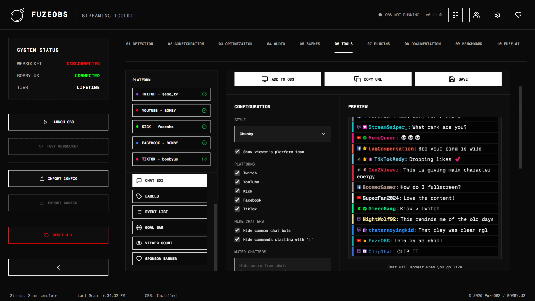
Task: Uncheck the Facebook platform checkbox
Action: click(237, 200)
